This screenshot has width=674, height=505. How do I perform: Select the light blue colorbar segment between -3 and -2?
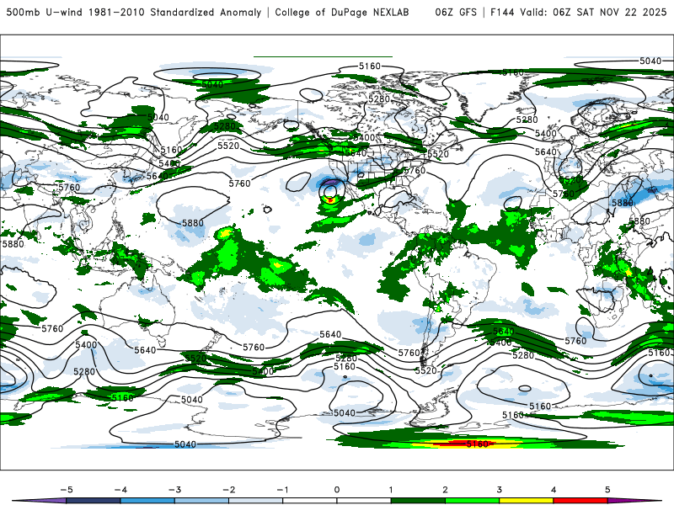201,501
